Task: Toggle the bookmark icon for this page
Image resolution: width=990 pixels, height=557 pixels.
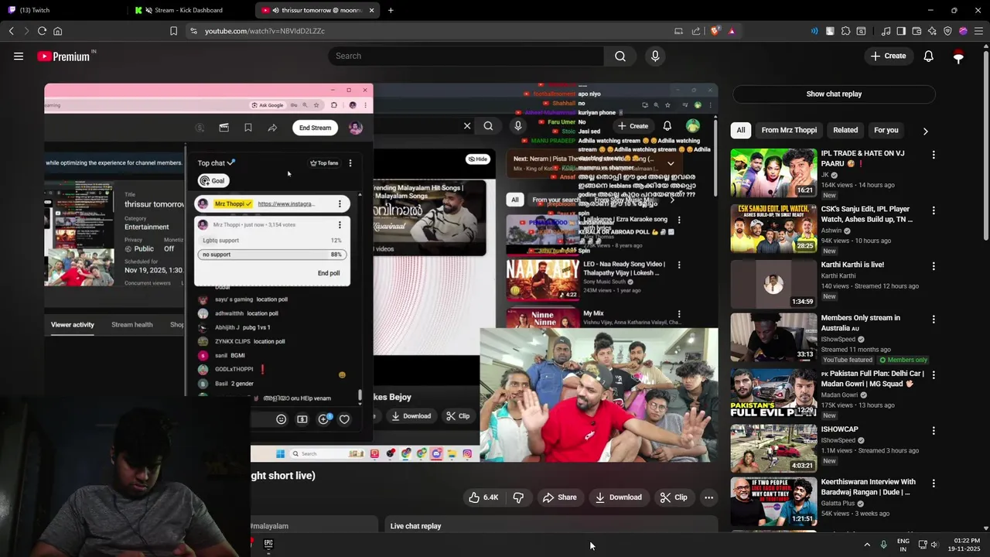Action: point(173,31)
